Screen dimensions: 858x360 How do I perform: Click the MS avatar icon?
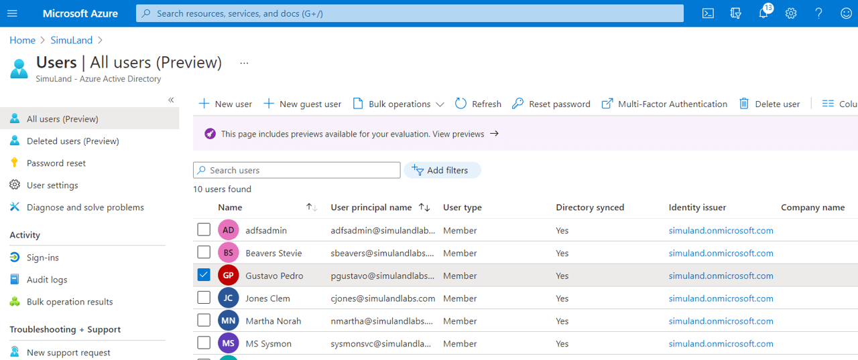pos(229,343)
